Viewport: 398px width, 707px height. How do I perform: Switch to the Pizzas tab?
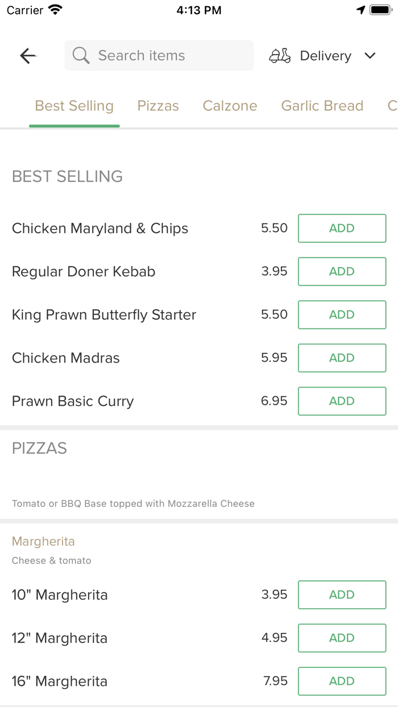[158, 106]
